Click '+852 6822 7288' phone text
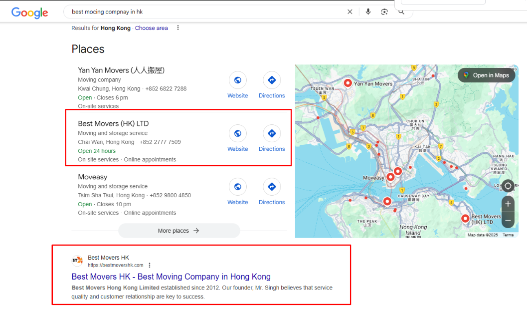Image resolution: width=527 pixels, height=316 pixels. (166, 89)
